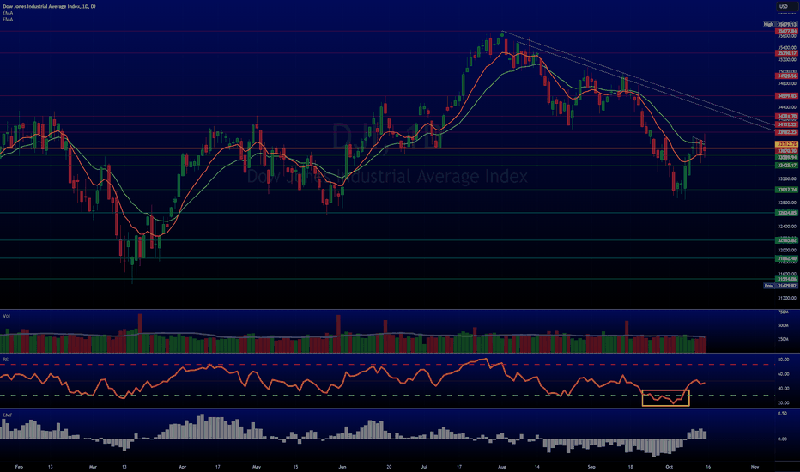
Task: Click the 31200.00 price axis tick
Action: coord(787,298)
